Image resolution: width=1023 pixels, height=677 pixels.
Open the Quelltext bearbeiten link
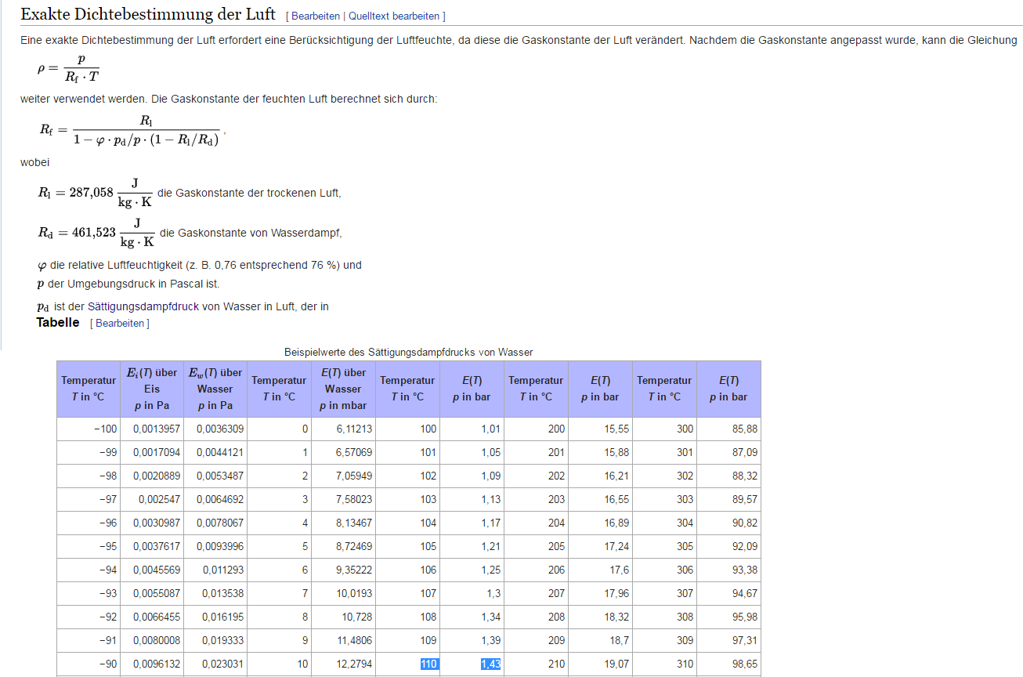click(394, 16)
